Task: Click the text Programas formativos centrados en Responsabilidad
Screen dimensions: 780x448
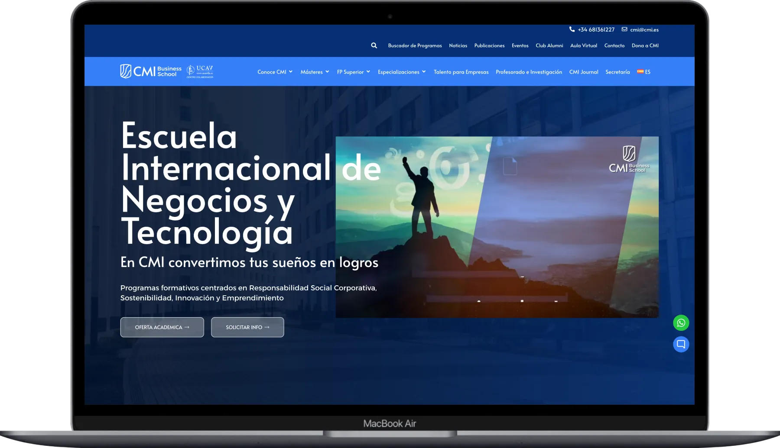Action: click(248, 293)
